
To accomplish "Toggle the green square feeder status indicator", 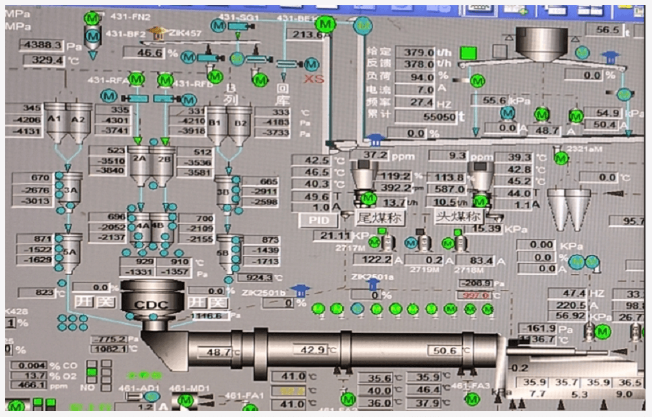I will pos(467,53).
